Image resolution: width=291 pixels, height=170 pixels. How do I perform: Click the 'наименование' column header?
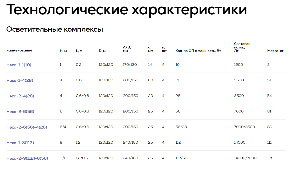coord(19,50)
